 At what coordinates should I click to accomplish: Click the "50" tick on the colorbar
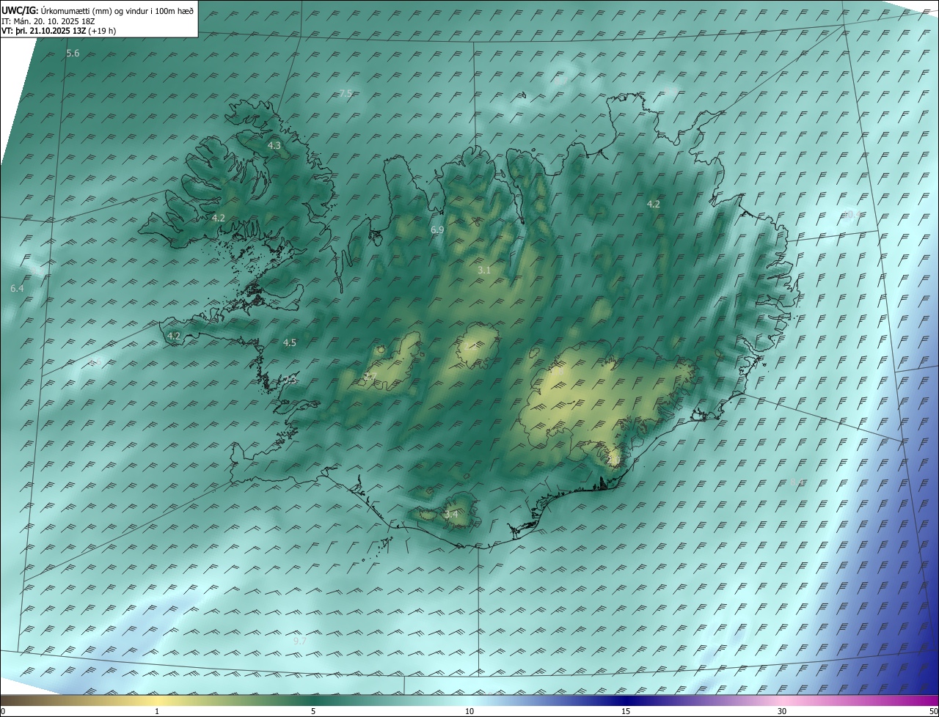coord(933,711)
